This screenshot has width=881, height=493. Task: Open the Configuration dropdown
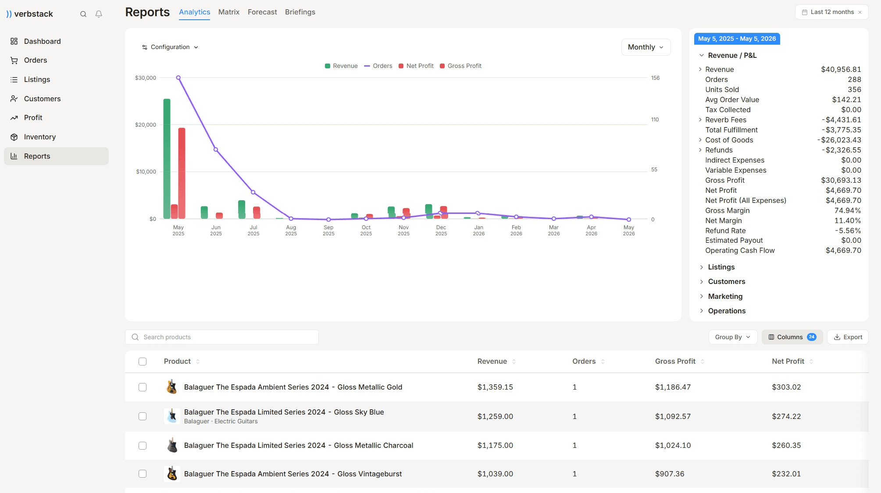click(x=170, y=47)
